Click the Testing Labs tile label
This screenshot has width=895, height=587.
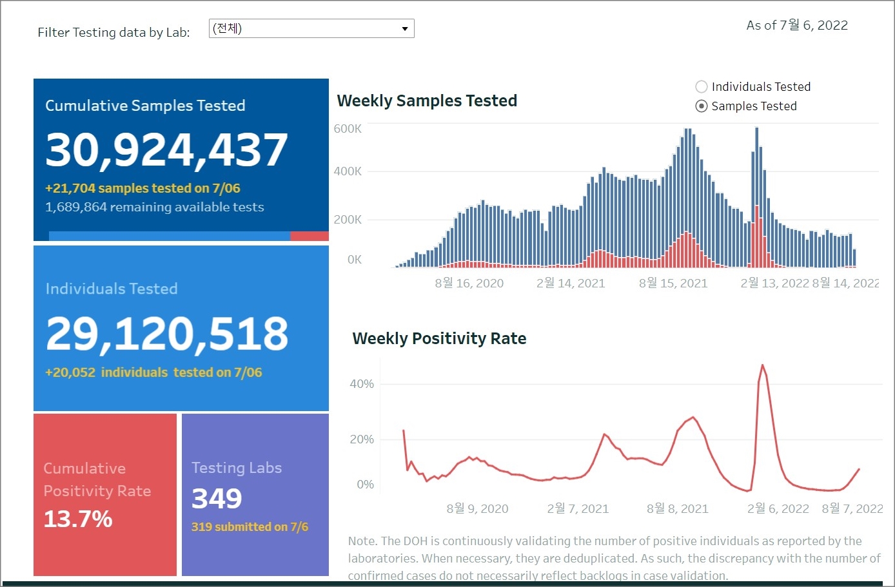[237, 468]
